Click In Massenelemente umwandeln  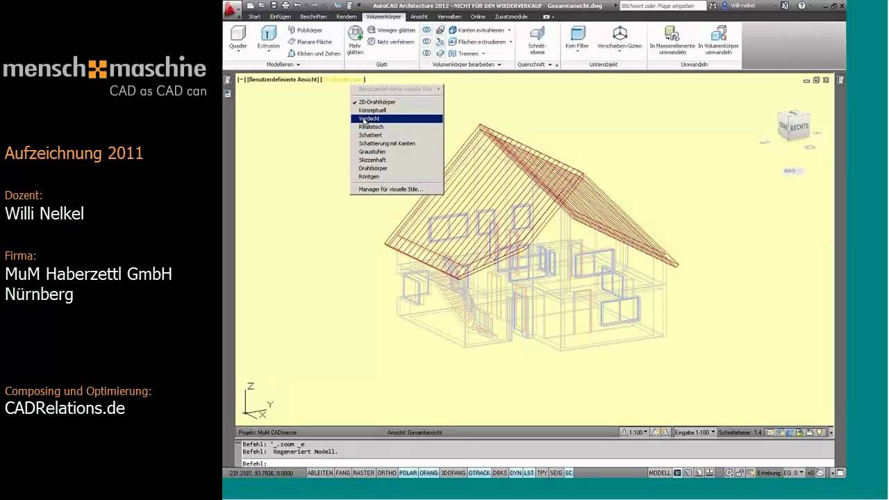point(672,40)
